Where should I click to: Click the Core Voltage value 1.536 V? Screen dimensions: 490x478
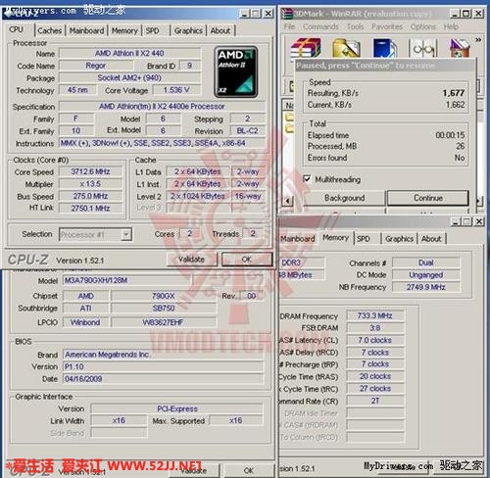pyautogui.click(x=176, y=90)
